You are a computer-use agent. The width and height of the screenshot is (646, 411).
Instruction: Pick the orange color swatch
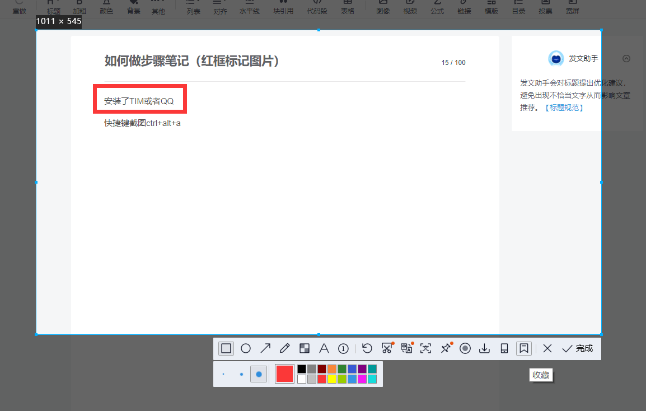(331, 369)
